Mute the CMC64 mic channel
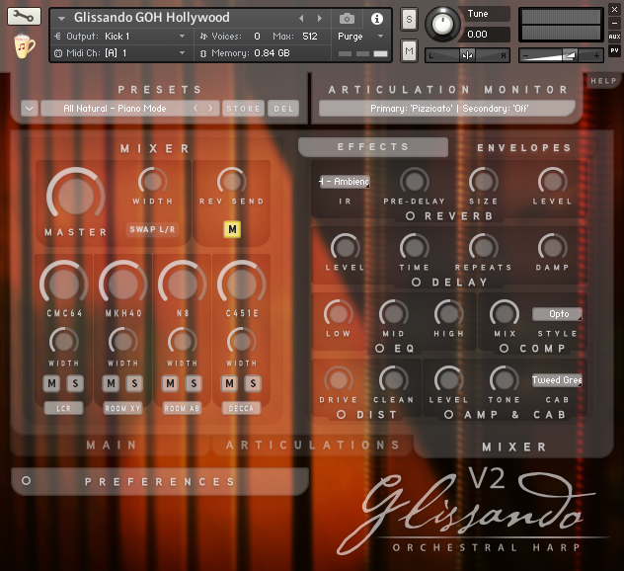This screenshot has height=571, width=624. coord(51,383)
